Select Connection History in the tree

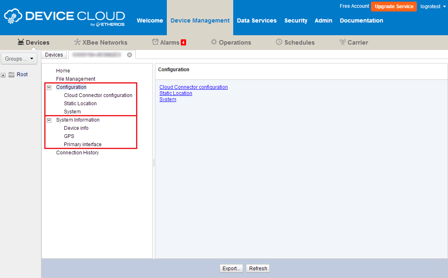(x=77, y=153)
